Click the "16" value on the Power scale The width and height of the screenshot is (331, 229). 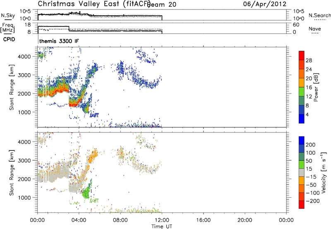pyautogui.click(x=309, y=88)
